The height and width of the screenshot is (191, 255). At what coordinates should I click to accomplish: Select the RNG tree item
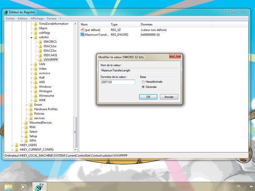coord(32,127)
